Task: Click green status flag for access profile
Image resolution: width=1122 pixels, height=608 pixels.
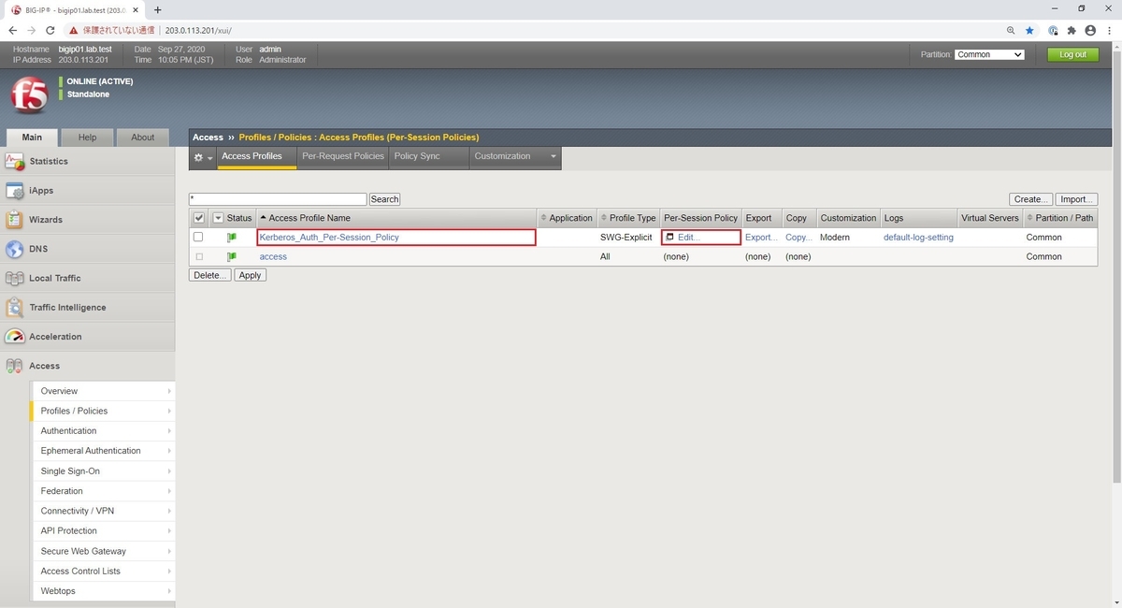Action: tap(232, 256)
